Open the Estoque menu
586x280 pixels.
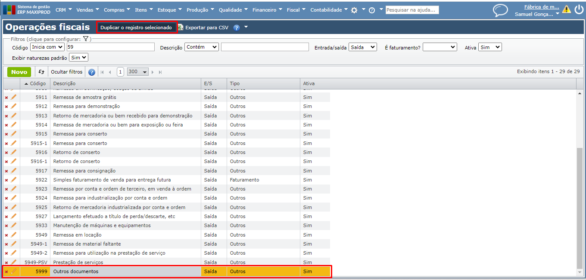(170, 10)
